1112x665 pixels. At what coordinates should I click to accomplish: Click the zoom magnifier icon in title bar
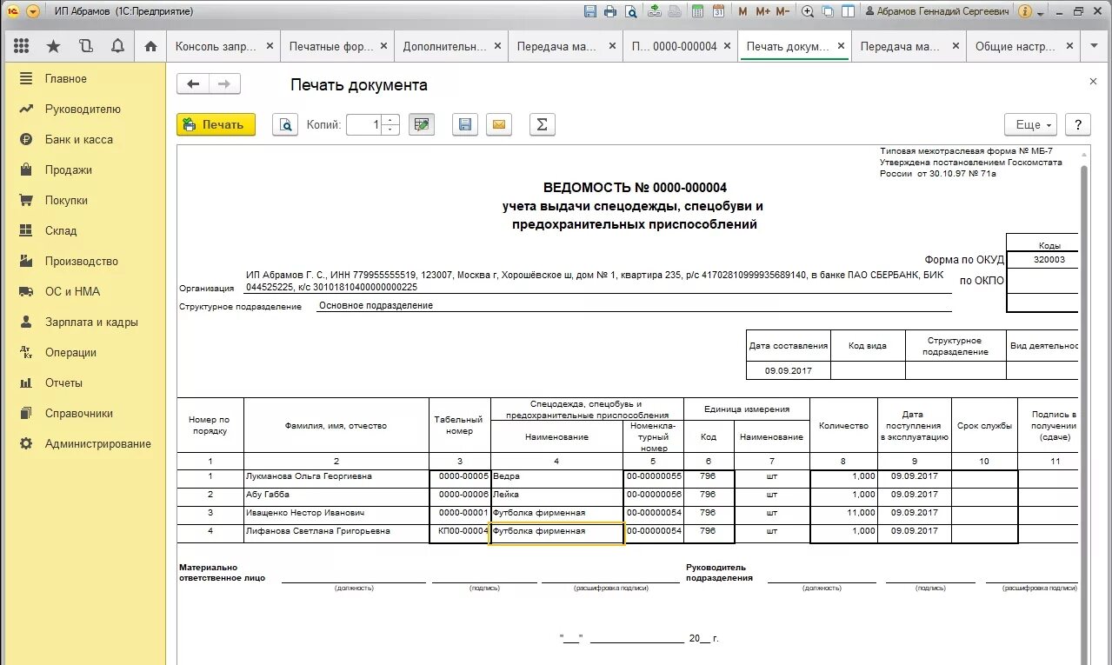point(808,11)
